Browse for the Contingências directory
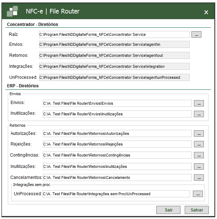The height and width of the screenshot is (219, 217). click(x=199, y=155)
